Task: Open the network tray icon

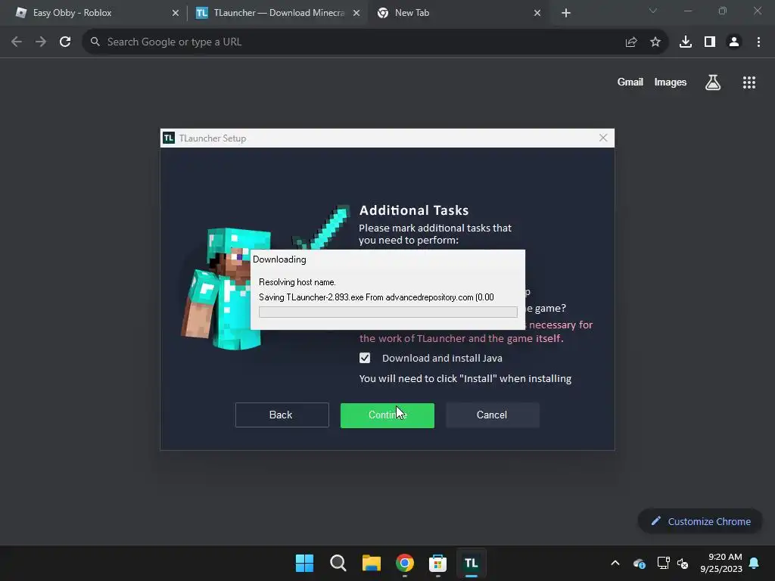Action: 663,563
